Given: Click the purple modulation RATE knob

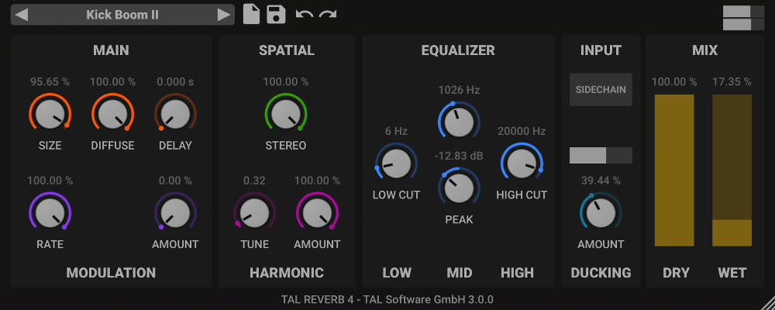Looking at the screenshot, I should coord(50,212).
